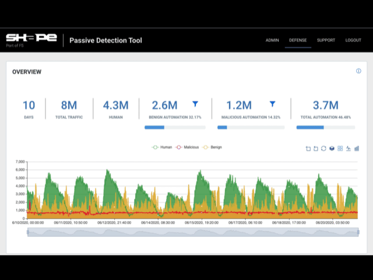The height and width of the screenshot is (280, 373).
Task: Click the tiled grid view icon
Action: pos(340,148)
